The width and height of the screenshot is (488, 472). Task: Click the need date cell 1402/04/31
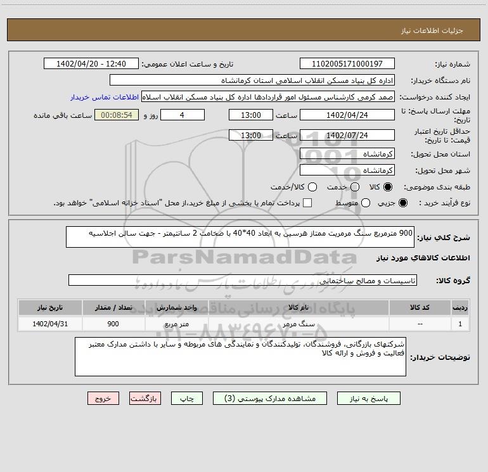pos(50,324)
